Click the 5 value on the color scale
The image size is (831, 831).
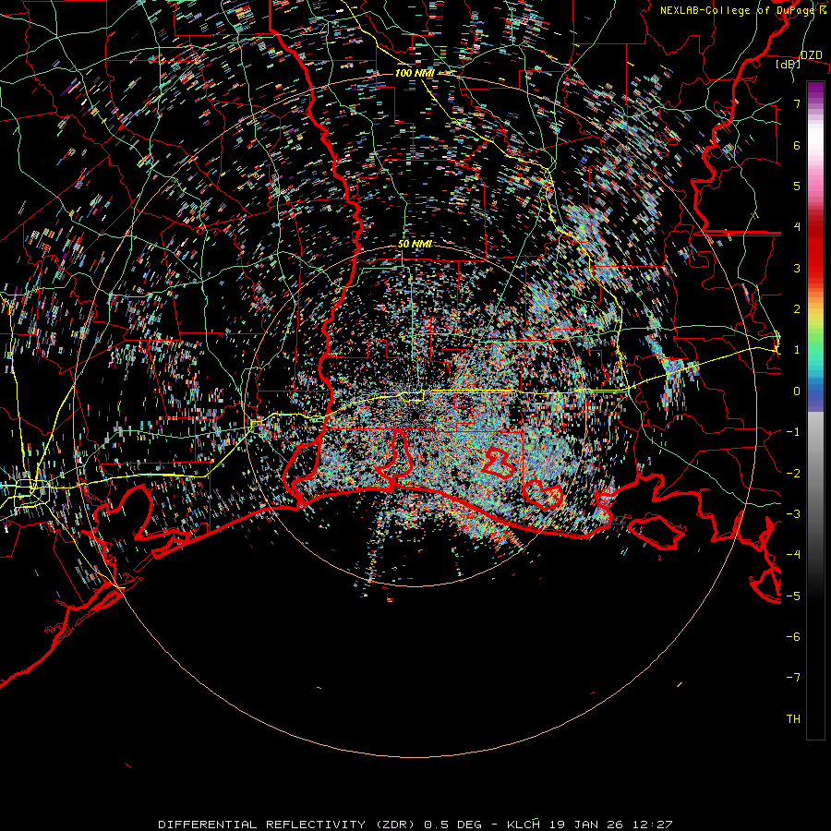pos(797,186)
